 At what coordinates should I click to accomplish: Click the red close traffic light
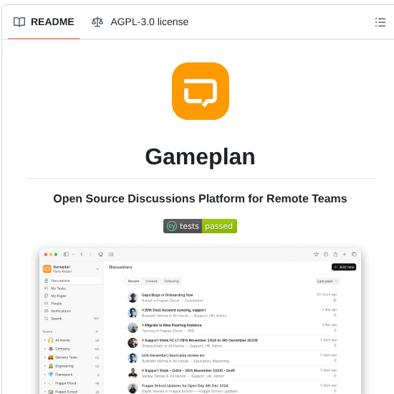[46, 254]
